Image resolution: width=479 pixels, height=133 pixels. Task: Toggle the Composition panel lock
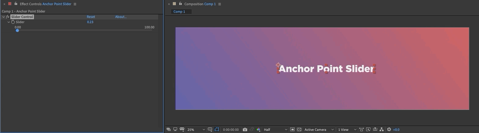pyautogui.click(x=180, y=4)
